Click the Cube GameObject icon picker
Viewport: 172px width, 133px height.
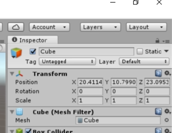pyautogui.click(x=16, y=53)
